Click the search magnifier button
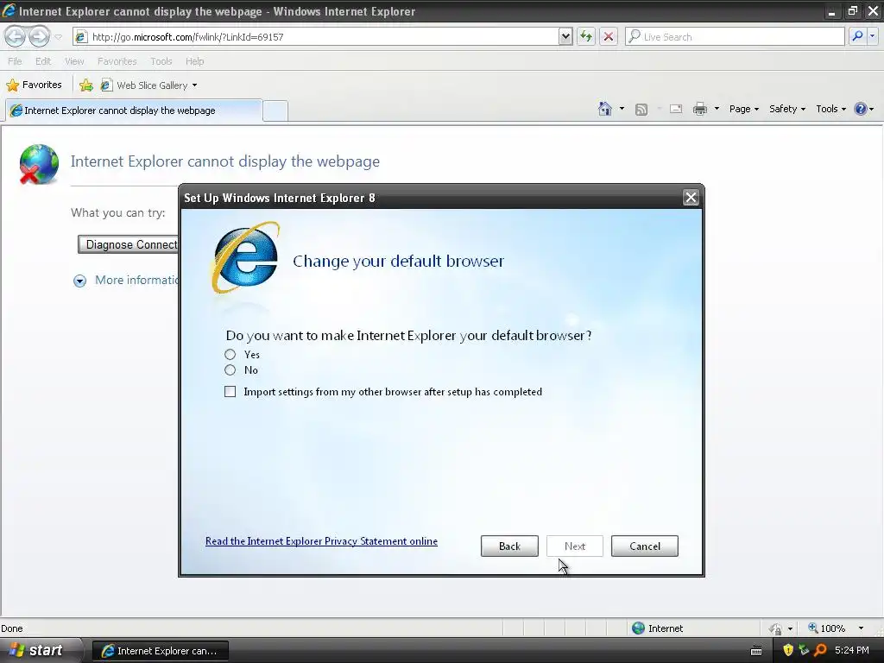This screenshot has width=884, height=663. click(857, 36)
